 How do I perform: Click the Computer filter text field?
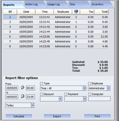pyautogui.click(x=99, y=99)
